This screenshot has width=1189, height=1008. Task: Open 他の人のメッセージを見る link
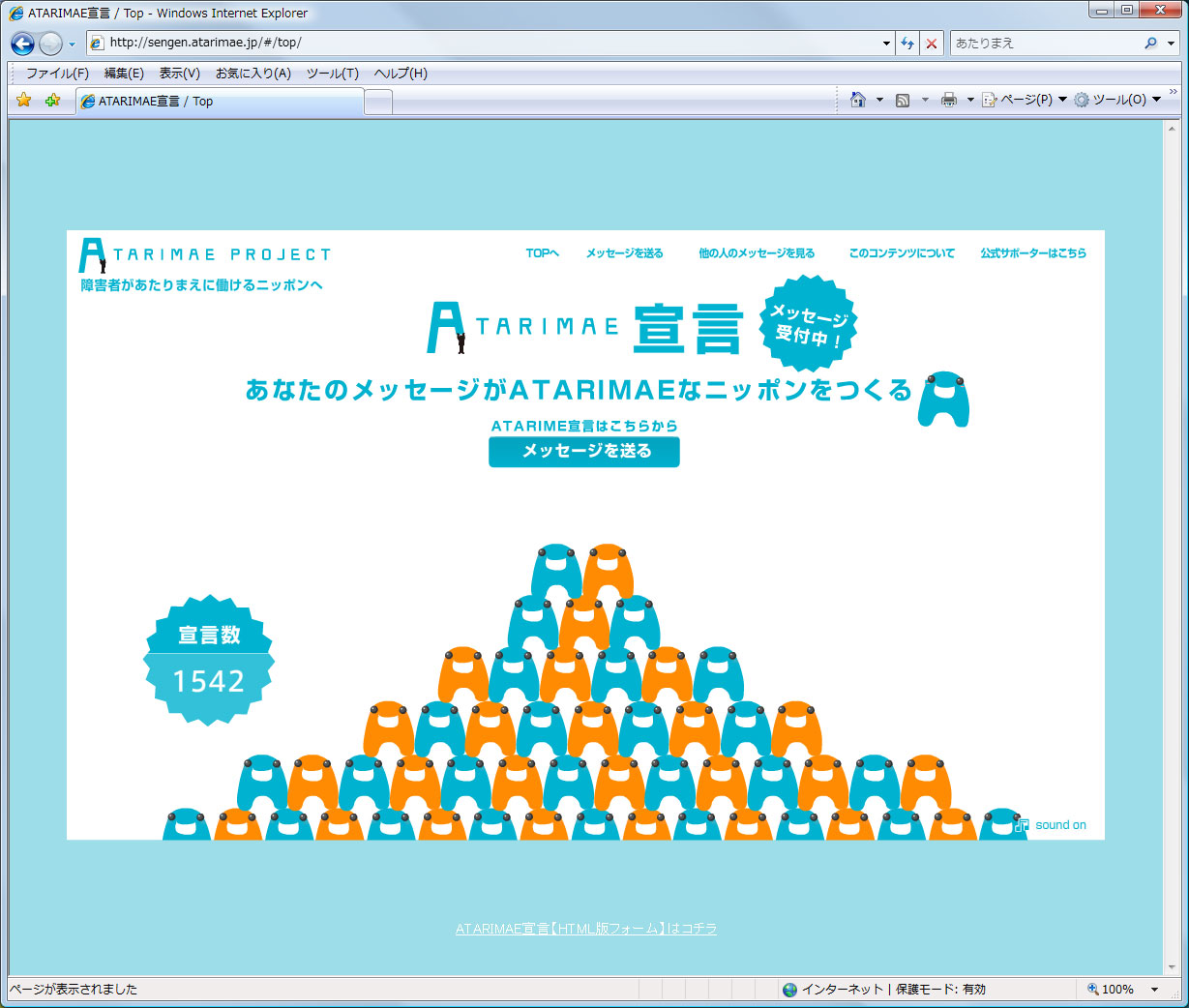(757, 253)
